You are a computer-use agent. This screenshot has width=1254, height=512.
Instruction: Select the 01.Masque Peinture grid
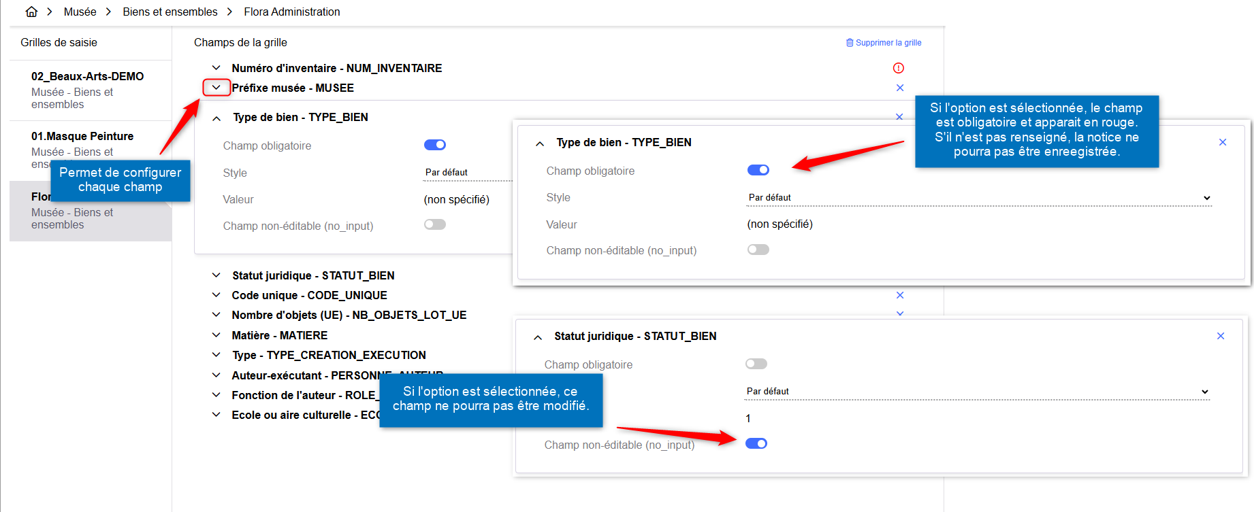coord(82,137)
